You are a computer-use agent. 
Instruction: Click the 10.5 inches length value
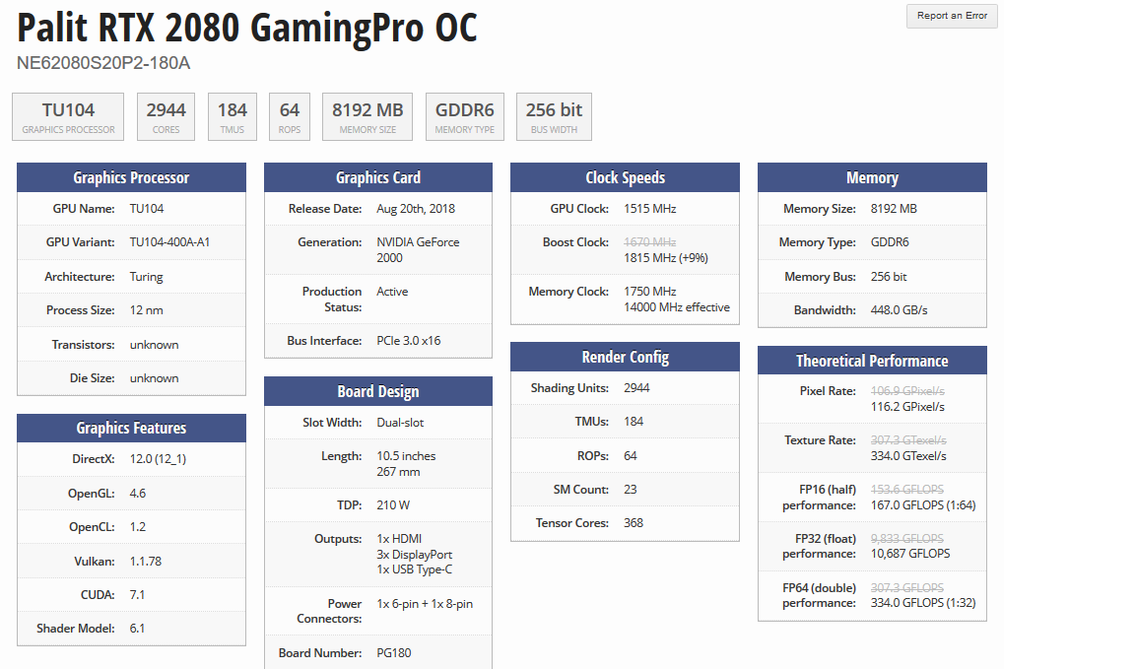[x=406, y=456]
